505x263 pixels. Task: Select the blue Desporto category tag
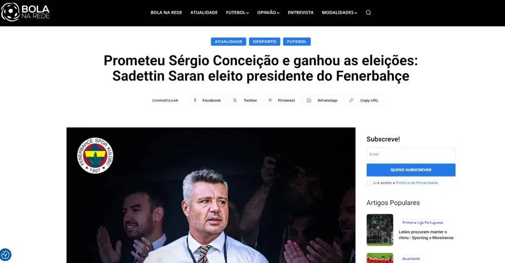[264, 42]
